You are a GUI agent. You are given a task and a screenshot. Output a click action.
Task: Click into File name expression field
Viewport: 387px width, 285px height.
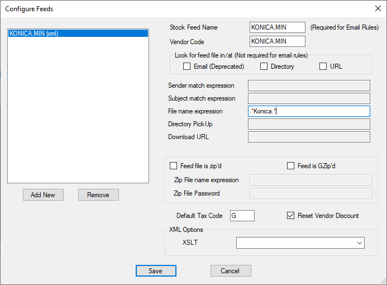pyautogui.click(x=309, y=111)
